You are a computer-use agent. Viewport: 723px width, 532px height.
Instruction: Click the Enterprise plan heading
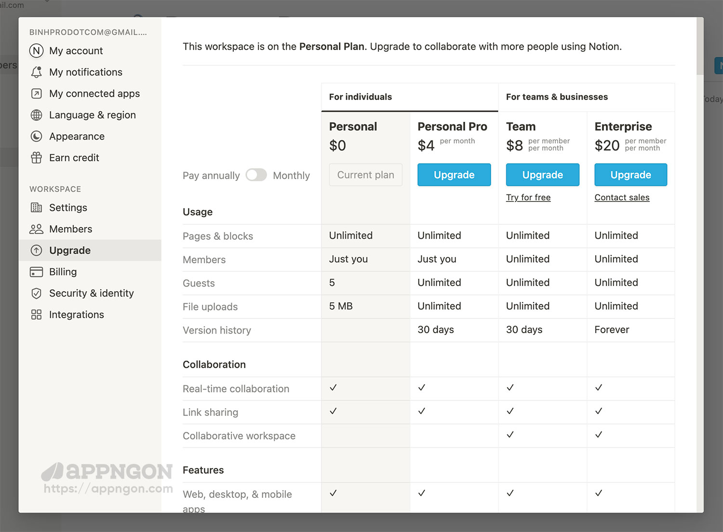coord(623,127)
